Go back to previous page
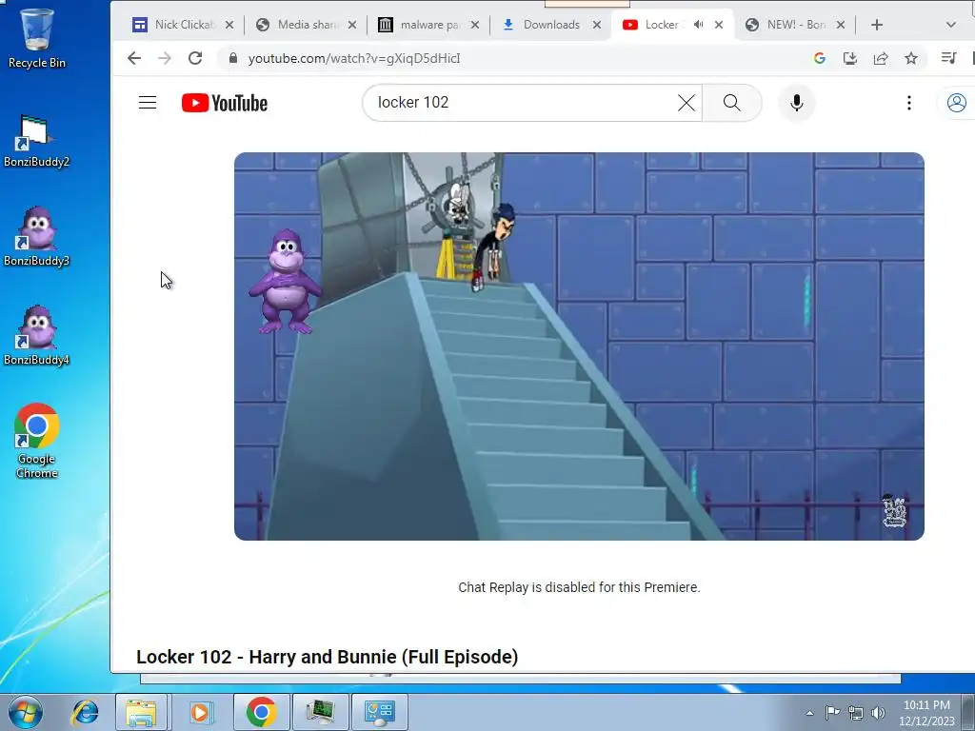This screenshot has width=975, height=731. coord(134,58)
